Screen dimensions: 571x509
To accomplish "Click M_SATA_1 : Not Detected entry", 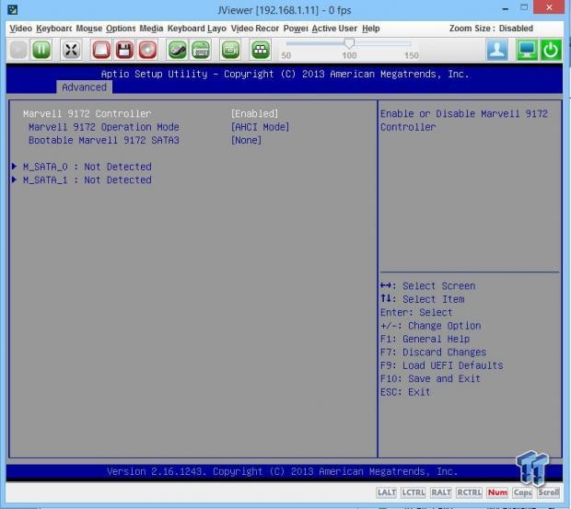I will [x=87, y=179].
